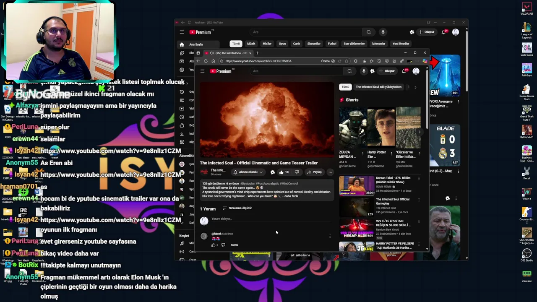Like the @hbeek comment

214,245
